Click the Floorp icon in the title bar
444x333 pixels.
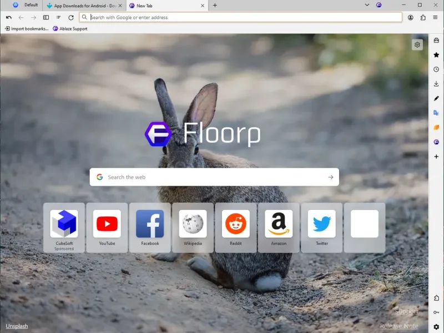379,5
